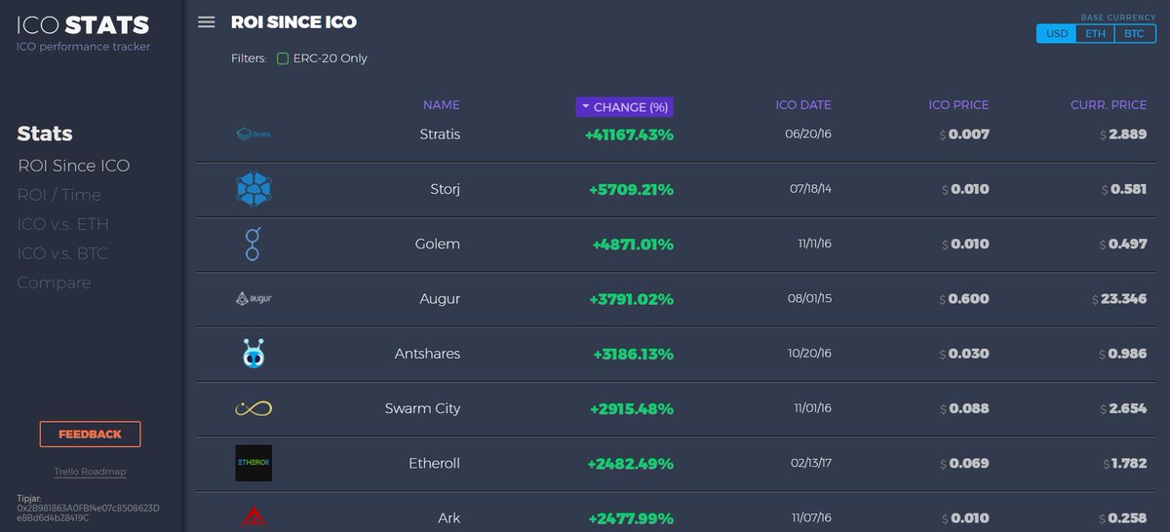
Task: Toggle Change (%) sort arrow
Action: (586, 107)
